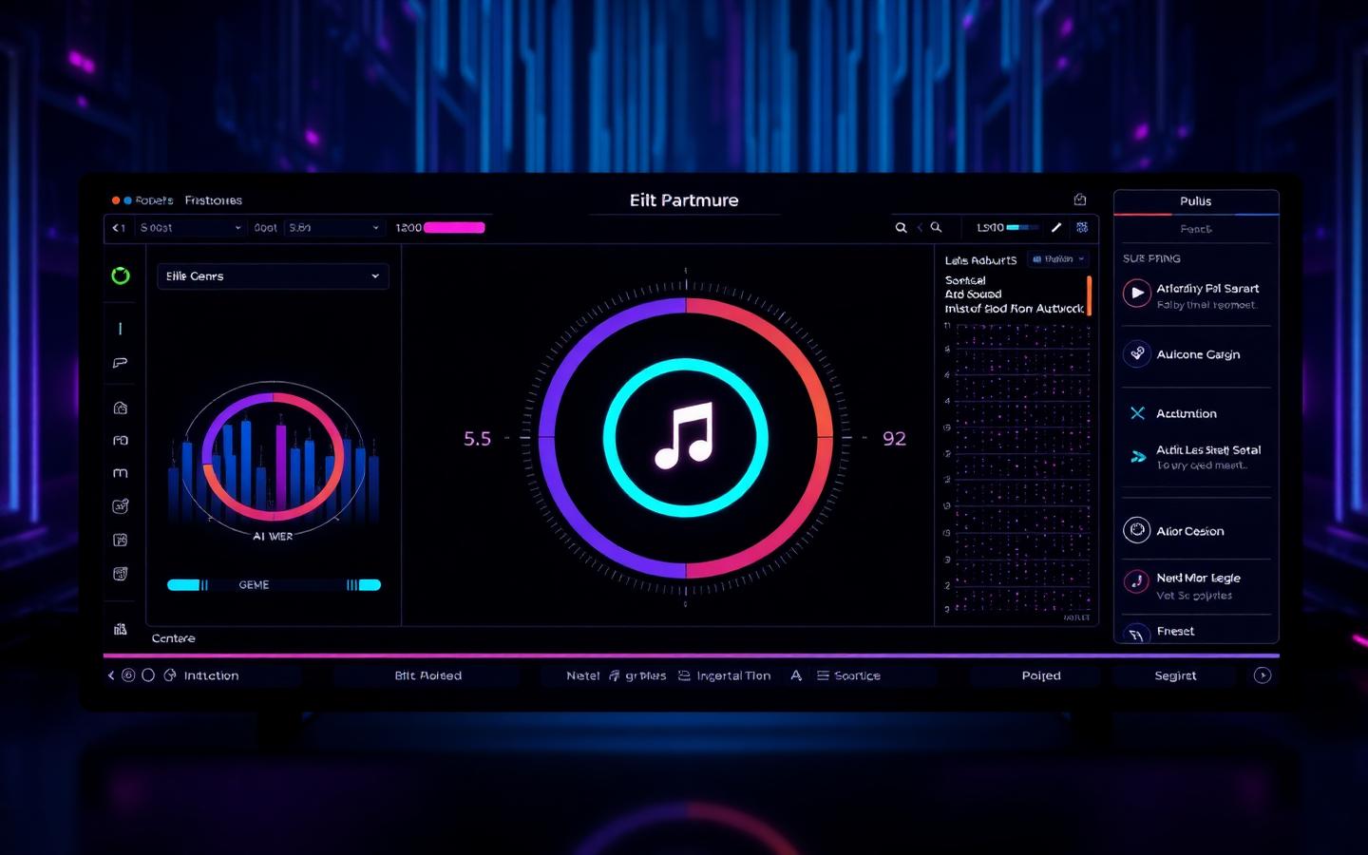This screenshot has height=855, width=1368.
Task: Click the green circular refresh icon in sidebar
Action: pos(121,275)
